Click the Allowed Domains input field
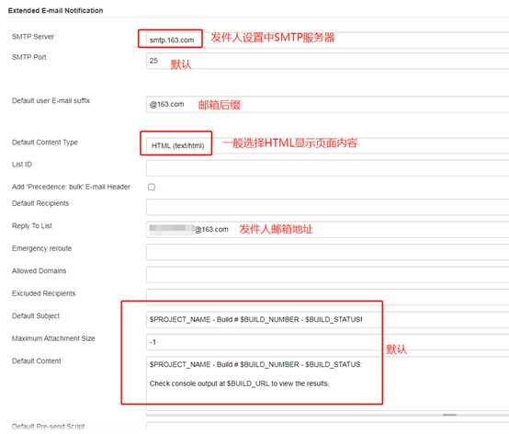 point(327,275)
